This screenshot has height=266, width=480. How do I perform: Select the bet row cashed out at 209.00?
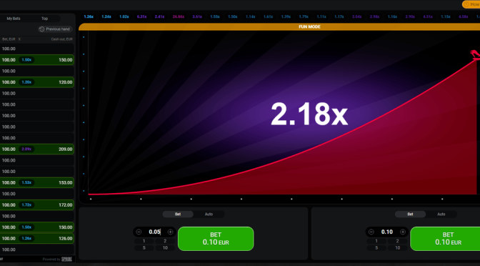pos(36,149)
